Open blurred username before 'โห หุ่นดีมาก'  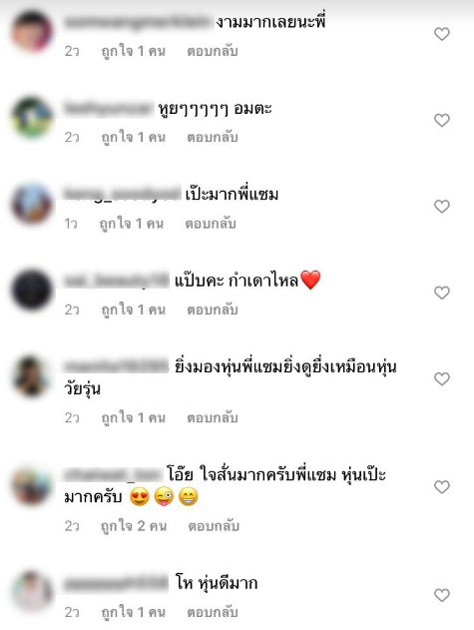pos(116,583)
